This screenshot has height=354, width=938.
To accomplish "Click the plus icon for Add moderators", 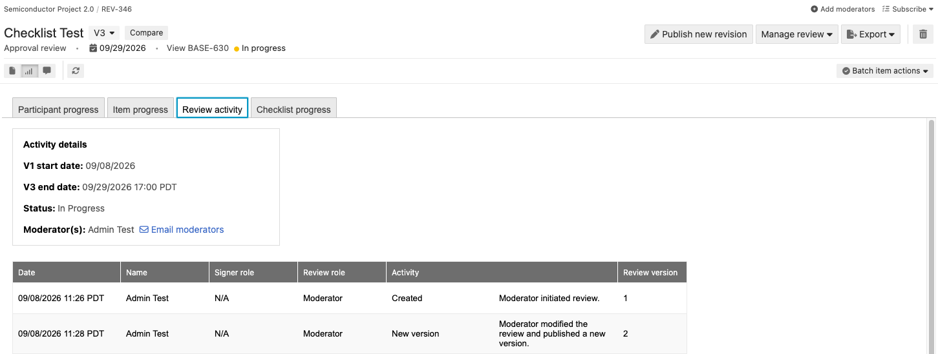I will pos(814,9).
